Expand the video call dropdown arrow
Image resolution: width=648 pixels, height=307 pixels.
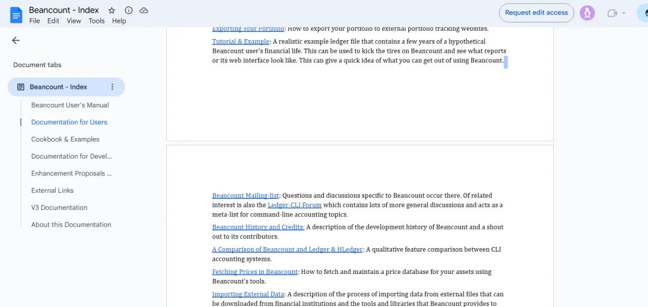[623, 13]
